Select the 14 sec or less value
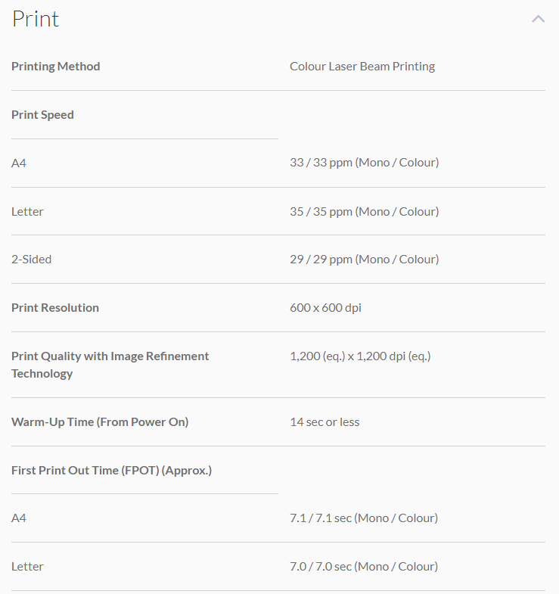Screen dimensions: 559x594 (325, 422)
